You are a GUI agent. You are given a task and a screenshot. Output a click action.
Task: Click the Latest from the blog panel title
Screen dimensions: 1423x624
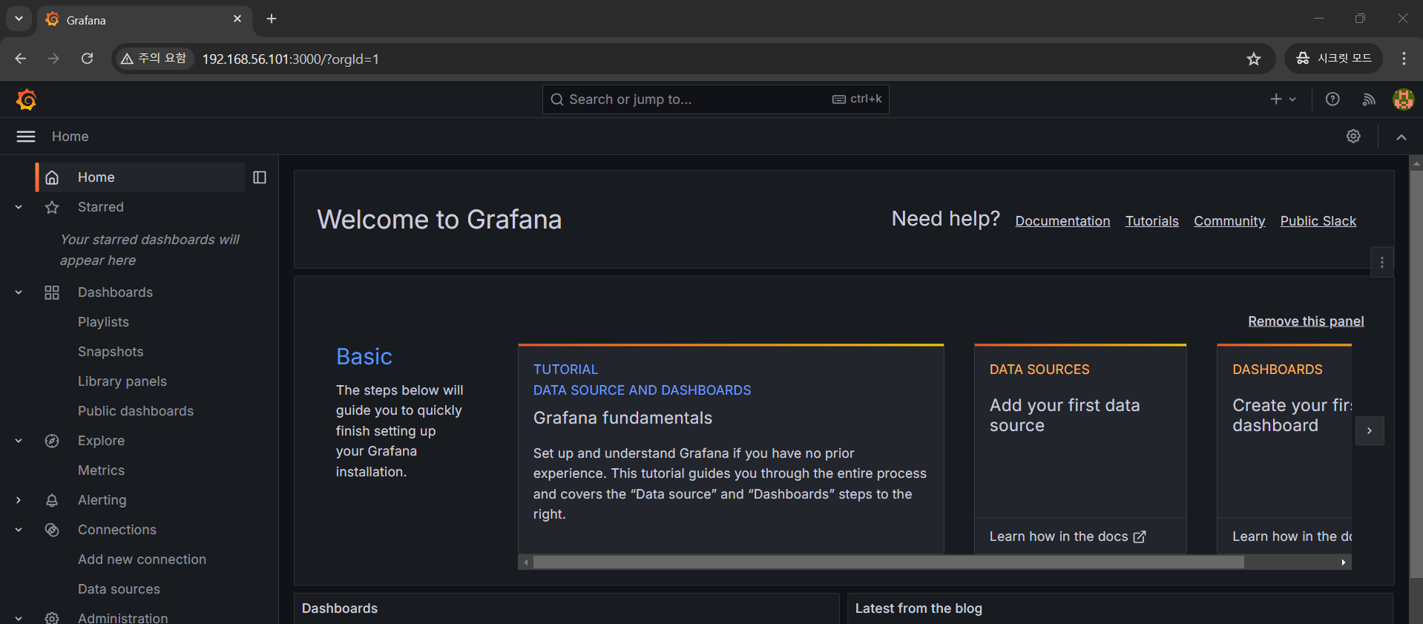pos(918,608)
